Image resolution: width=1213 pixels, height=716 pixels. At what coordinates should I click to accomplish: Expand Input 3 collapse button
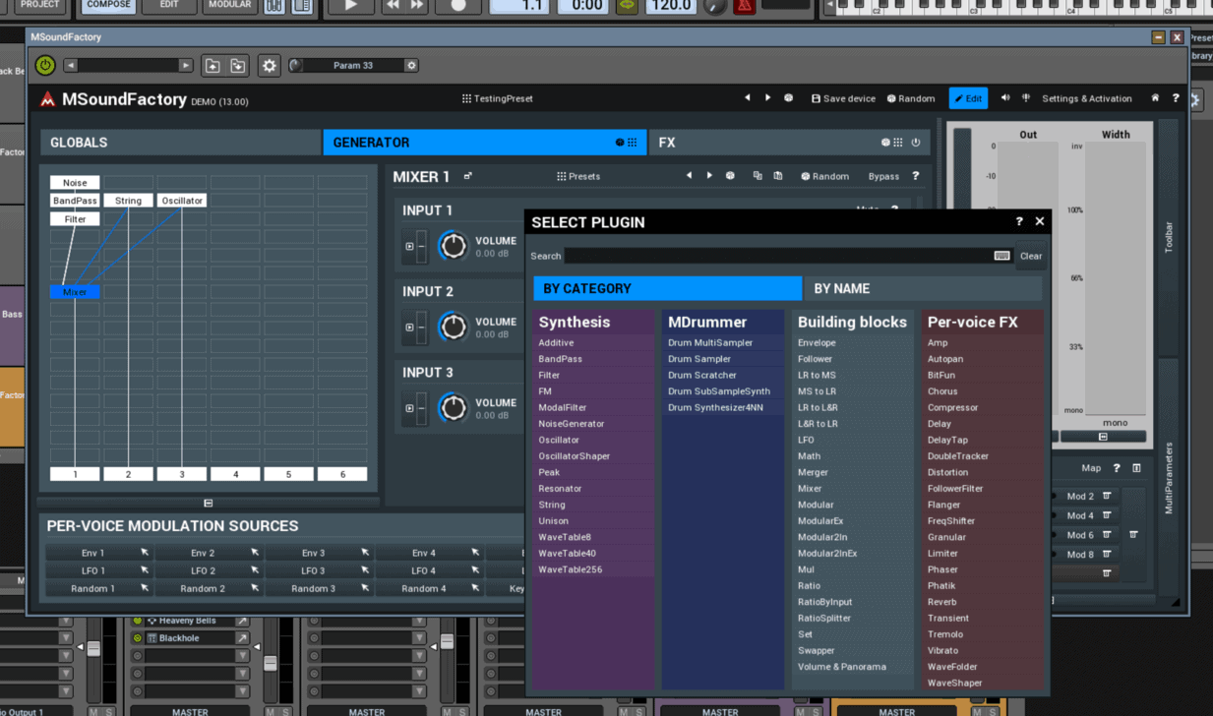click(x=409, y=408)
